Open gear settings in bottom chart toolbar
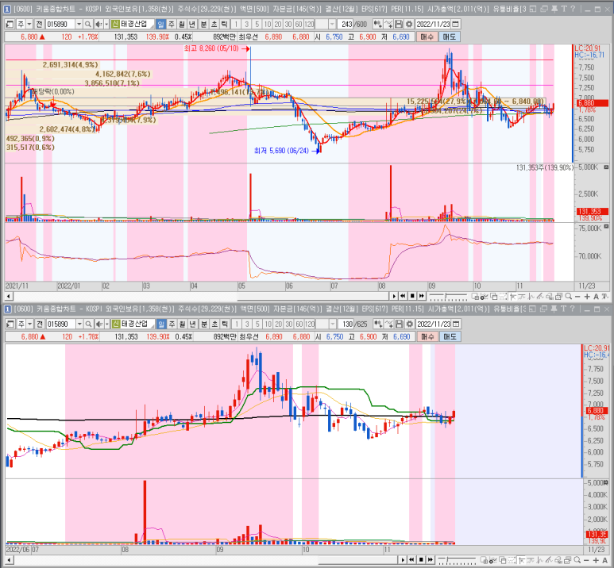The image size is (614, 568). point(410,324)
